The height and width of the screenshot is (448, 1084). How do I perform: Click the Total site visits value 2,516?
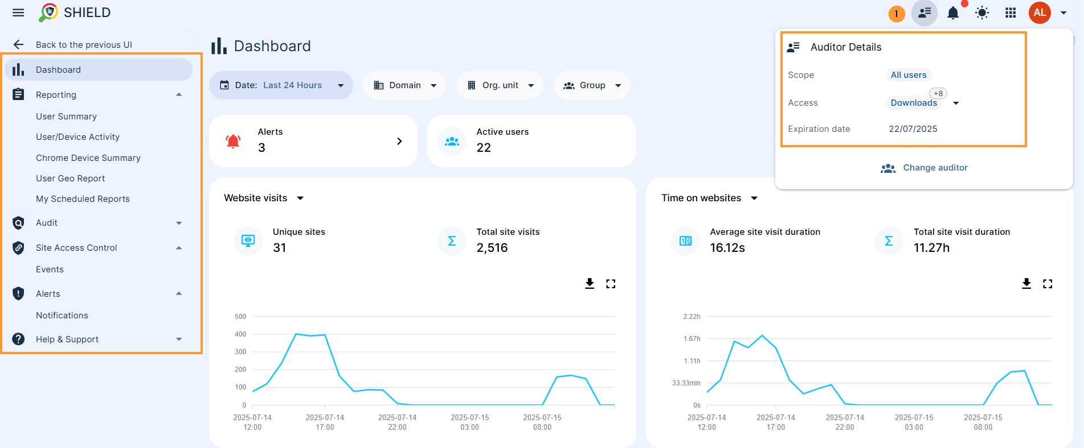492,248
